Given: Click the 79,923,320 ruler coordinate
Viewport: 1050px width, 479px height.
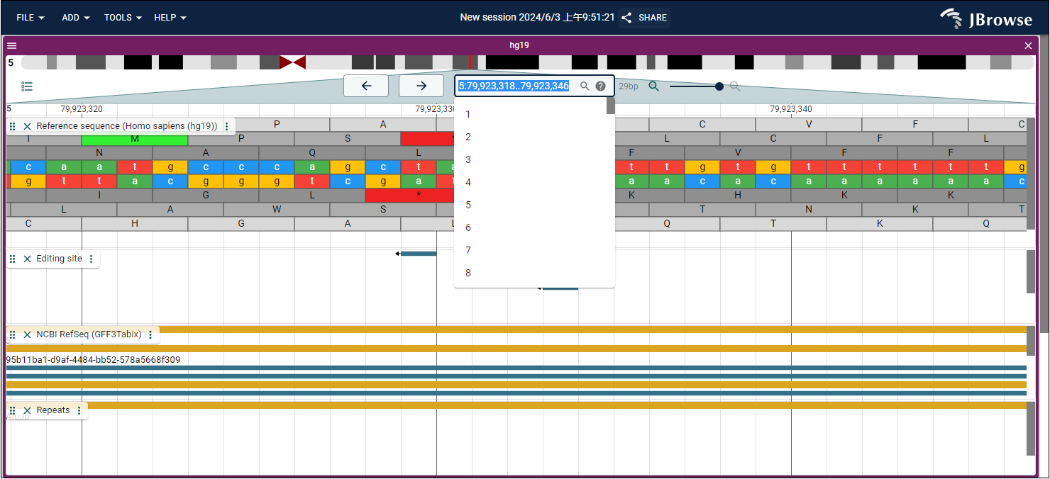Looking at the screenshot, I should (82, 109).
